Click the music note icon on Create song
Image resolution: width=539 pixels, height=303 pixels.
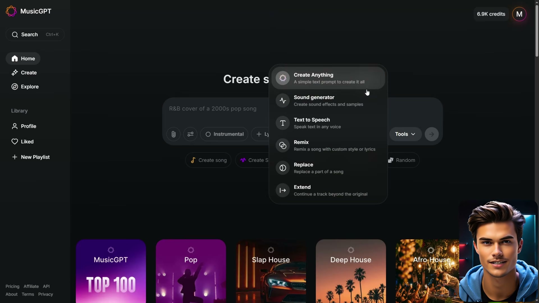pos(193,160)
